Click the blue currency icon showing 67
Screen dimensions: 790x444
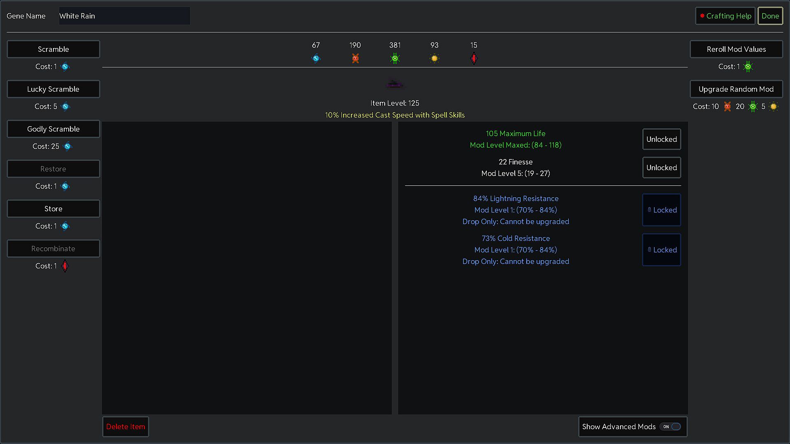pos(316,58)
